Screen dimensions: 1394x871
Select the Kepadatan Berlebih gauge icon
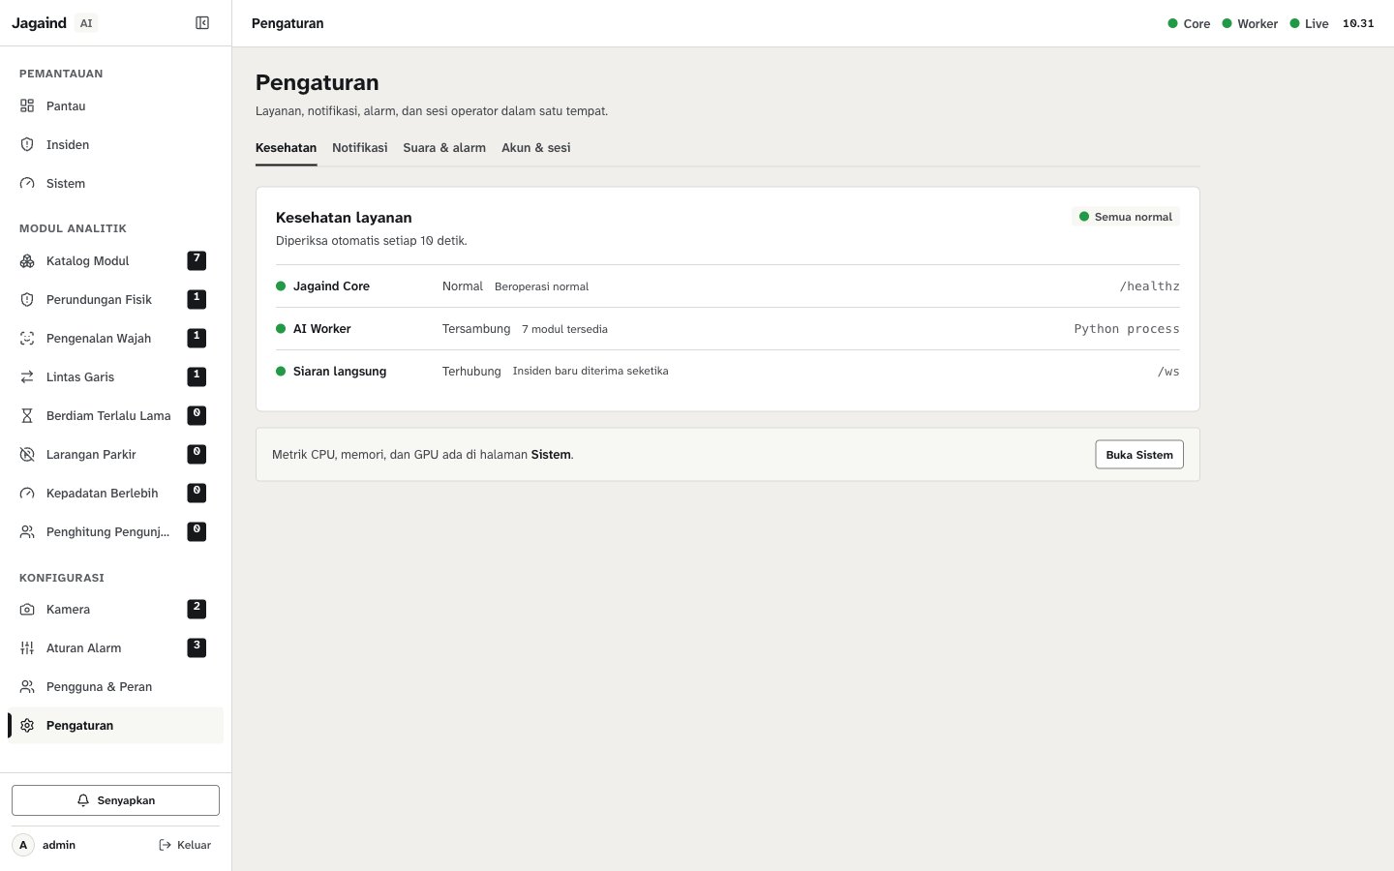(x=27, y=494)
